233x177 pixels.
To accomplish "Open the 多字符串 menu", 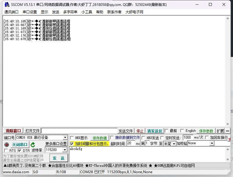I will click(x=70, y=12).
